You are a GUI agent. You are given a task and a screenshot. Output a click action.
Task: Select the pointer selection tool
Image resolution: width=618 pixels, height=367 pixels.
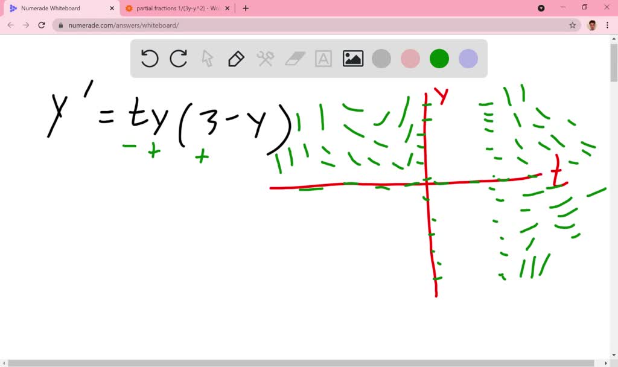click(x=207, y=59)
